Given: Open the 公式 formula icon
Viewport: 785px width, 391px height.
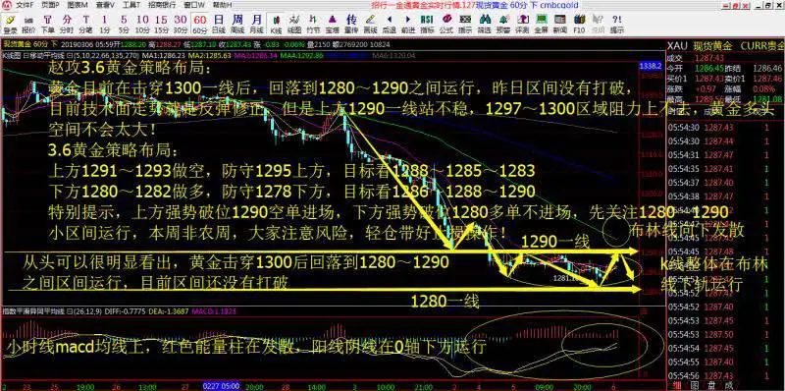Looking at the screenshot, I should pos(446,23).
